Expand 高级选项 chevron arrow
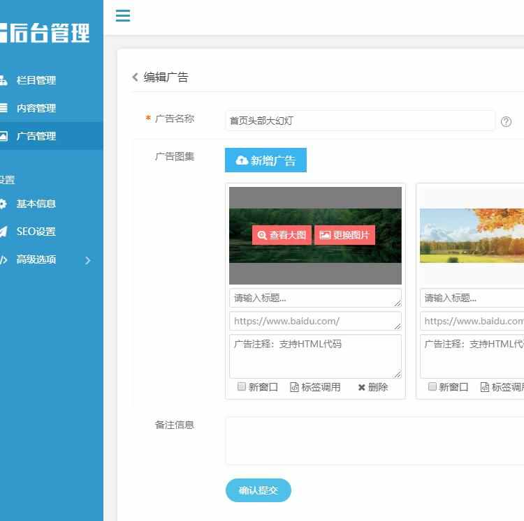This screenshot has width=524, height=521. click(x=87, y=260)
